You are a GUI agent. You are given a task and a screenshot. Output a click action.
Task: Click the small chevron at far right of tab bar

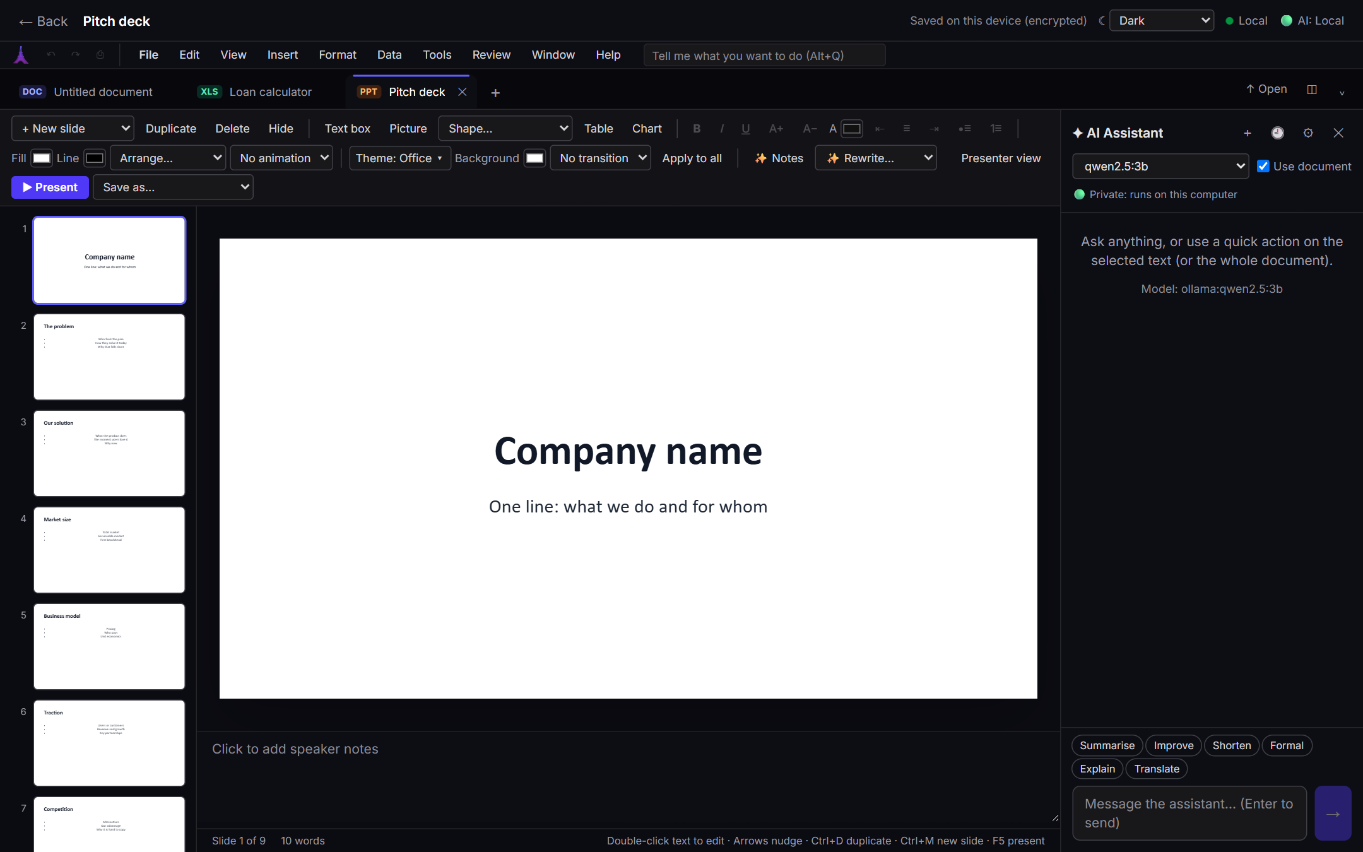pyautogui.click(x=1342, y=92)
